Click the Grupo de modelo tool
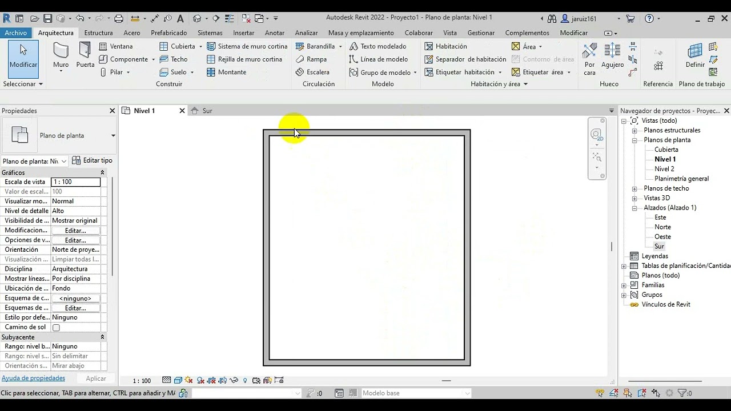The image size is (731, 411). pos(379,72)
